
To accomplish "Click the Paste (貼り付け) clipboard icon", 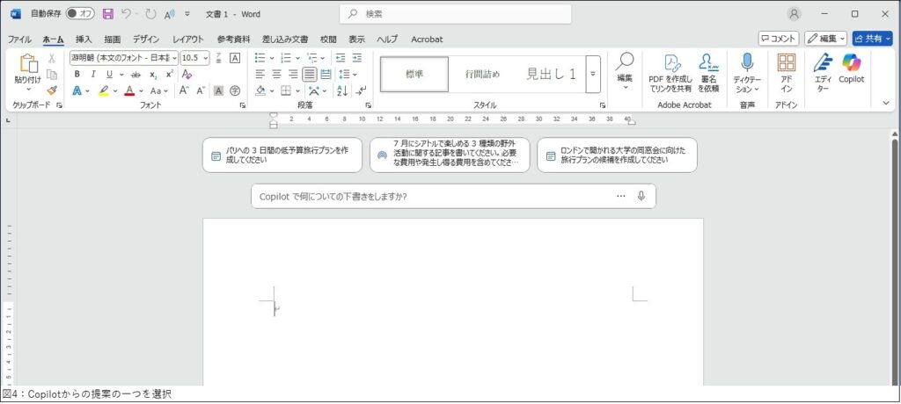I will pyautogui.click(x=28, y=64).
